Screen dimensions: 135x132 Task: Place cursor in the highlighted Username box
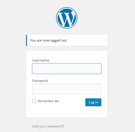tap(67, 69)
